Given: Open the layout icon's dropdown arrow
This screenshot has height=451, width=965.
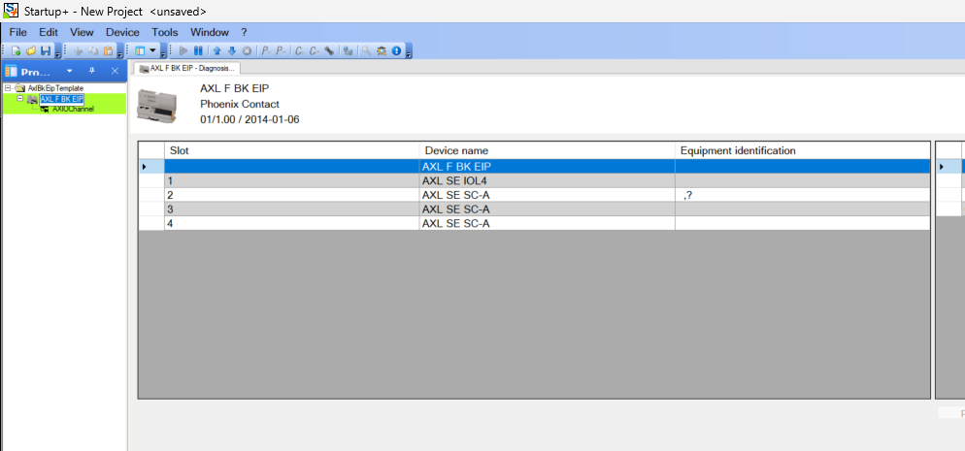Looking at the screenshot, I should coord(152,51).
